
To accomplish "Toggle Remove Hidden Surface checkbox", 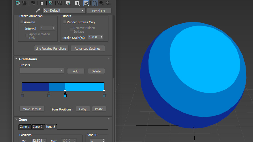I will pyautogui.click(x=71, y=29).
